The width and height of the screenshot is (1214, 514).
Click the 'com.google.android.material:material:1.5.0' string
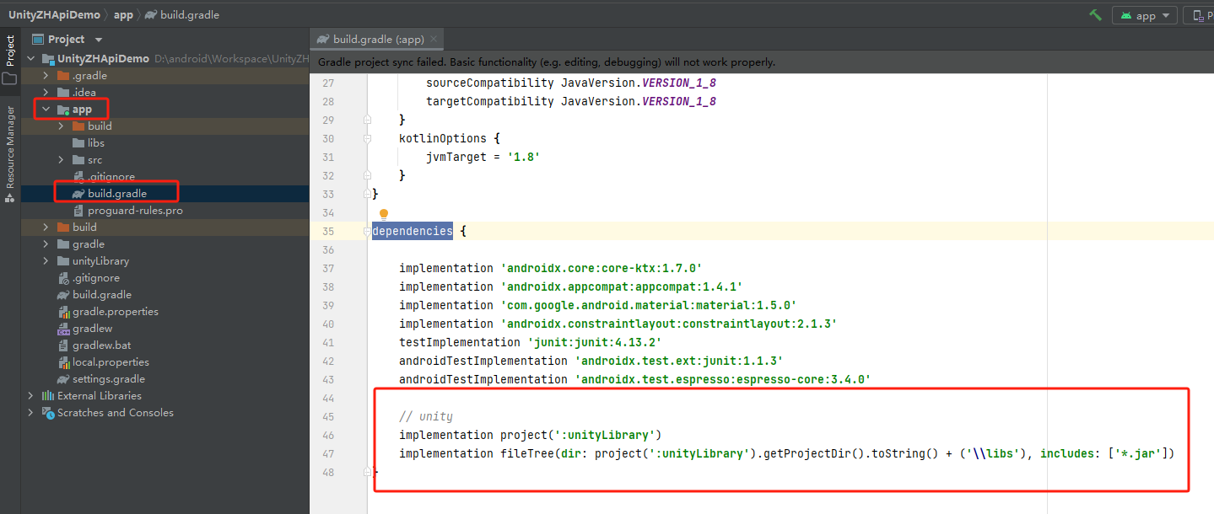pos(649,305)
